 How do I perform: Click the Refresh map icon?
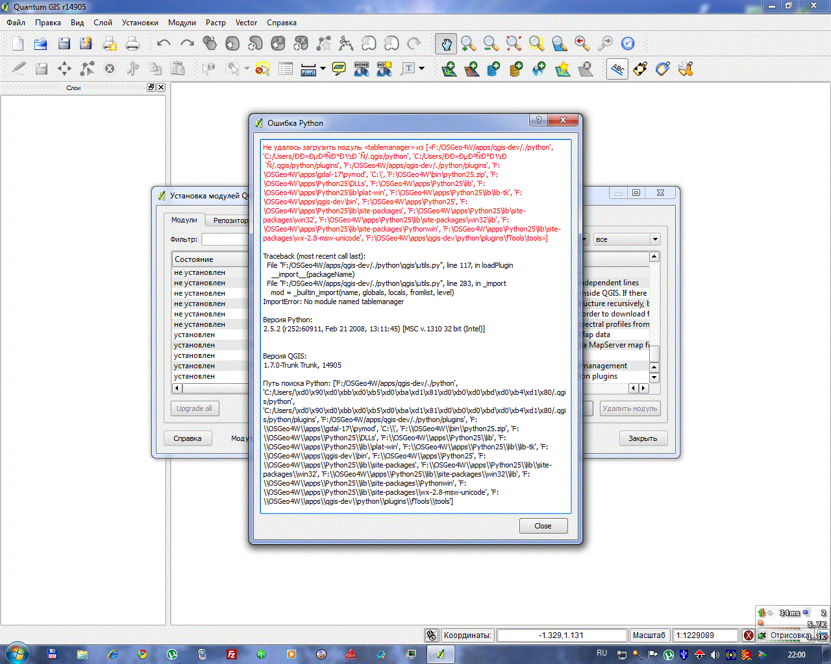628,44
